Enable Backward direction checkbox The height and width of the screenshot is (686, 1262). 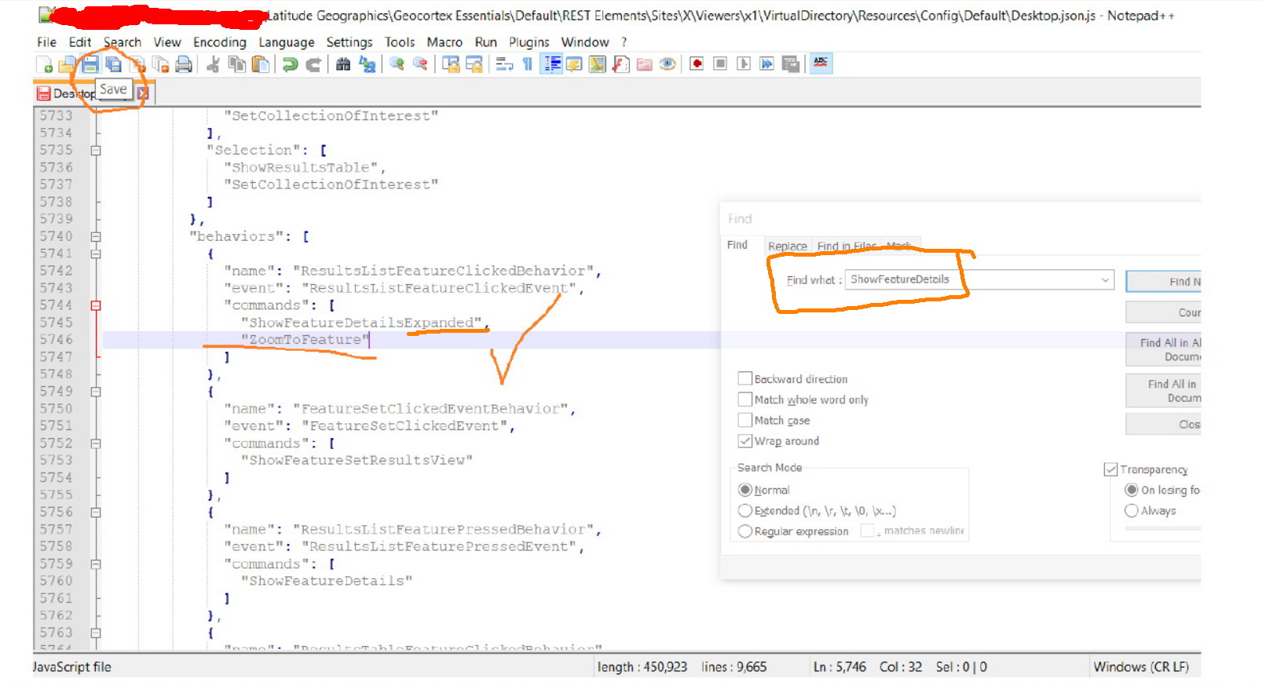745,378
